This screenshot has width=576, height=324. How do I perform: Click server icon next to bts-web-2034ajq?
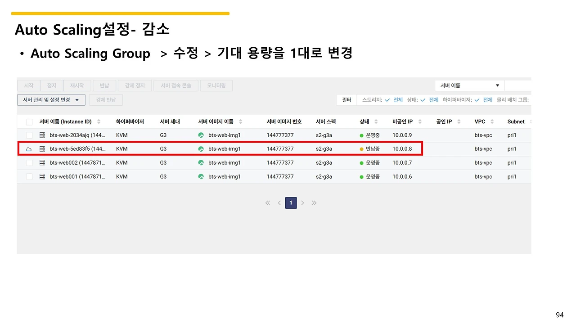point(42,135)
